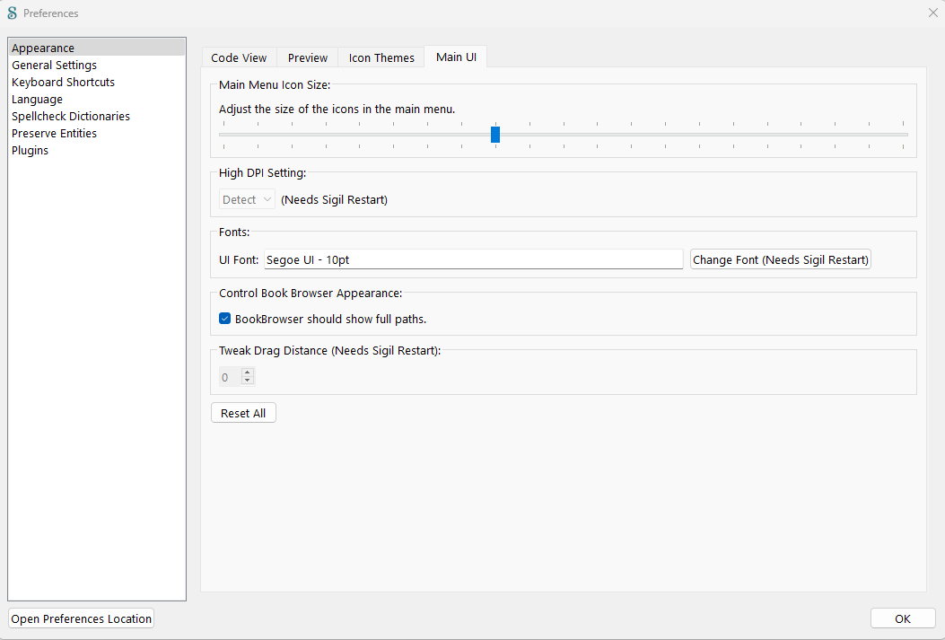Close the Preferences window
This screenshot has height=640, width=945.
coord(932,13)
